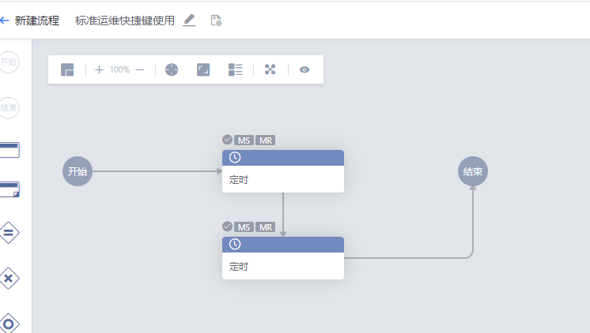Click the node list layout icon

236,69
